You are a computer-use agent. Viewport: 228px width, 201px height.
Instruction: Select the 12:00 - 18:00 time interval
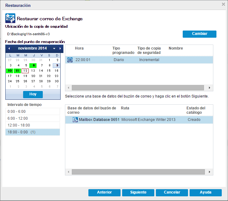(x=32, y=125)
